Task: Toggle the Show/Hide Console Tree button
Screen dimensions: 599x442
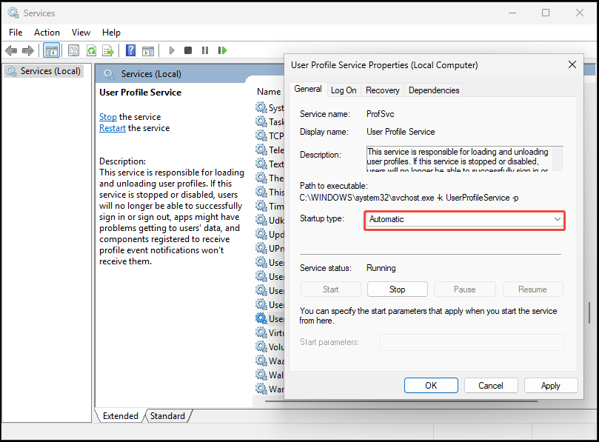Action: (51, 50)
